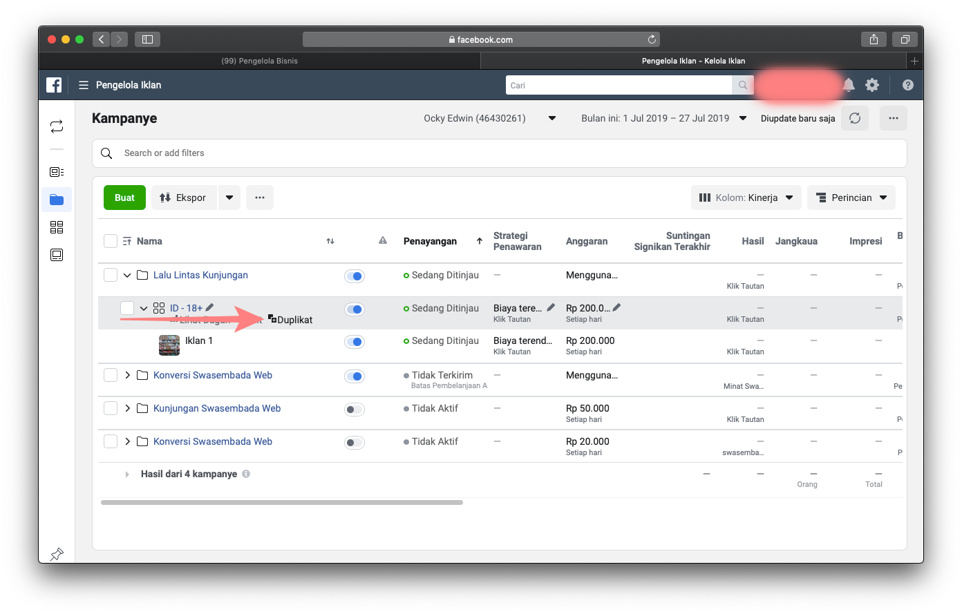
Task: Click the pin icon at sidebar bottom
Action: pyautogui.click(x=57, y=554)
